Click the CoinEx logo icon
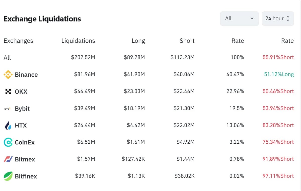 8,142
